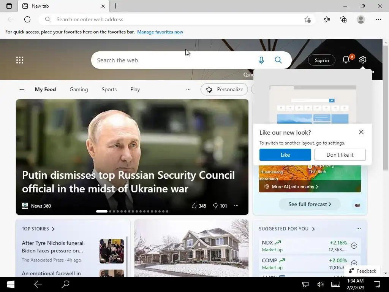The width and height of the screenshot is (389, 292).
Task: Close the New tab tab
Action: coord(103,6)
